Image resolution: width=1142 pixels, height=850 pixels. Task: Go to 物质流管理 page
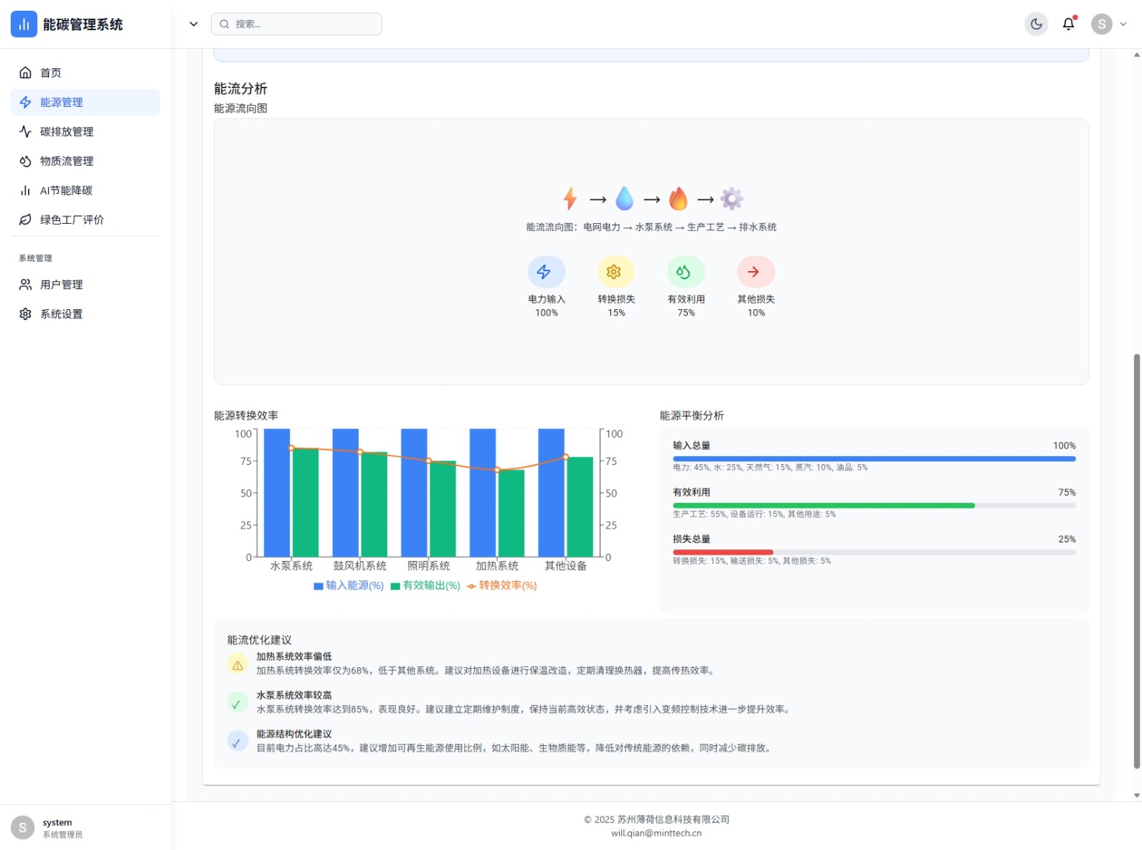66,161
